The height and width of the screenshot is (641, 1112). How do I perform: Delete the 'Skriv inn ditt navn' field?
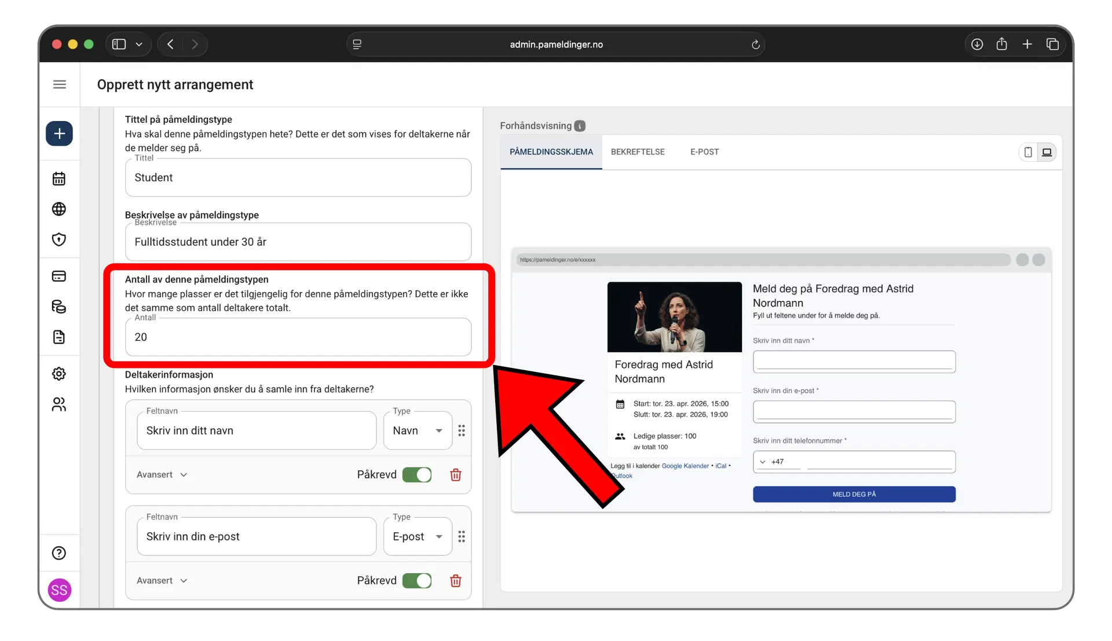pyautogui.click(x=456, y=475)
